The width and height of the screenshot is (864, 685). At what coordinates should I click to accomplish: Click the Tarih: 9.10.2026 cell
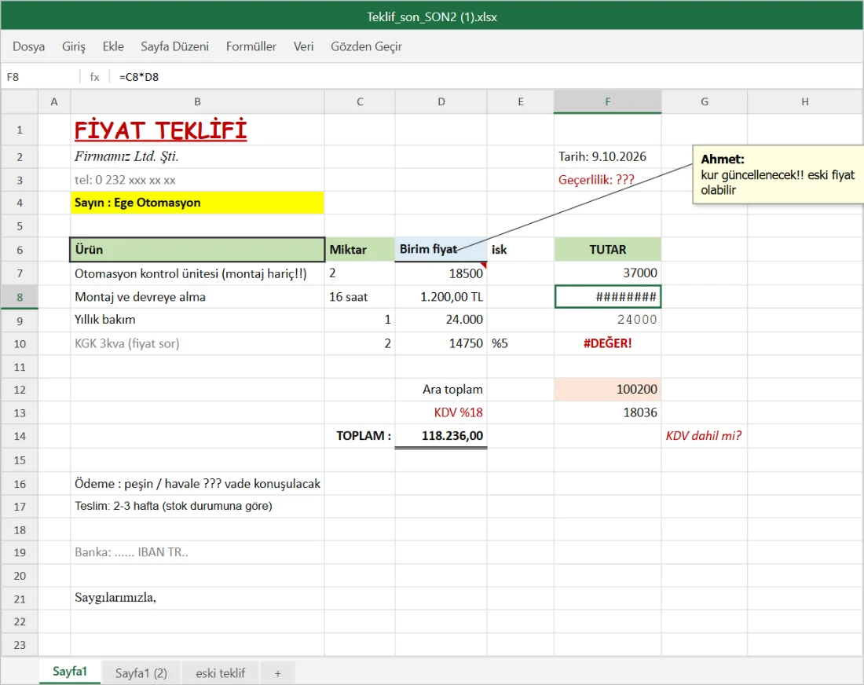click(x=608, y=156)
